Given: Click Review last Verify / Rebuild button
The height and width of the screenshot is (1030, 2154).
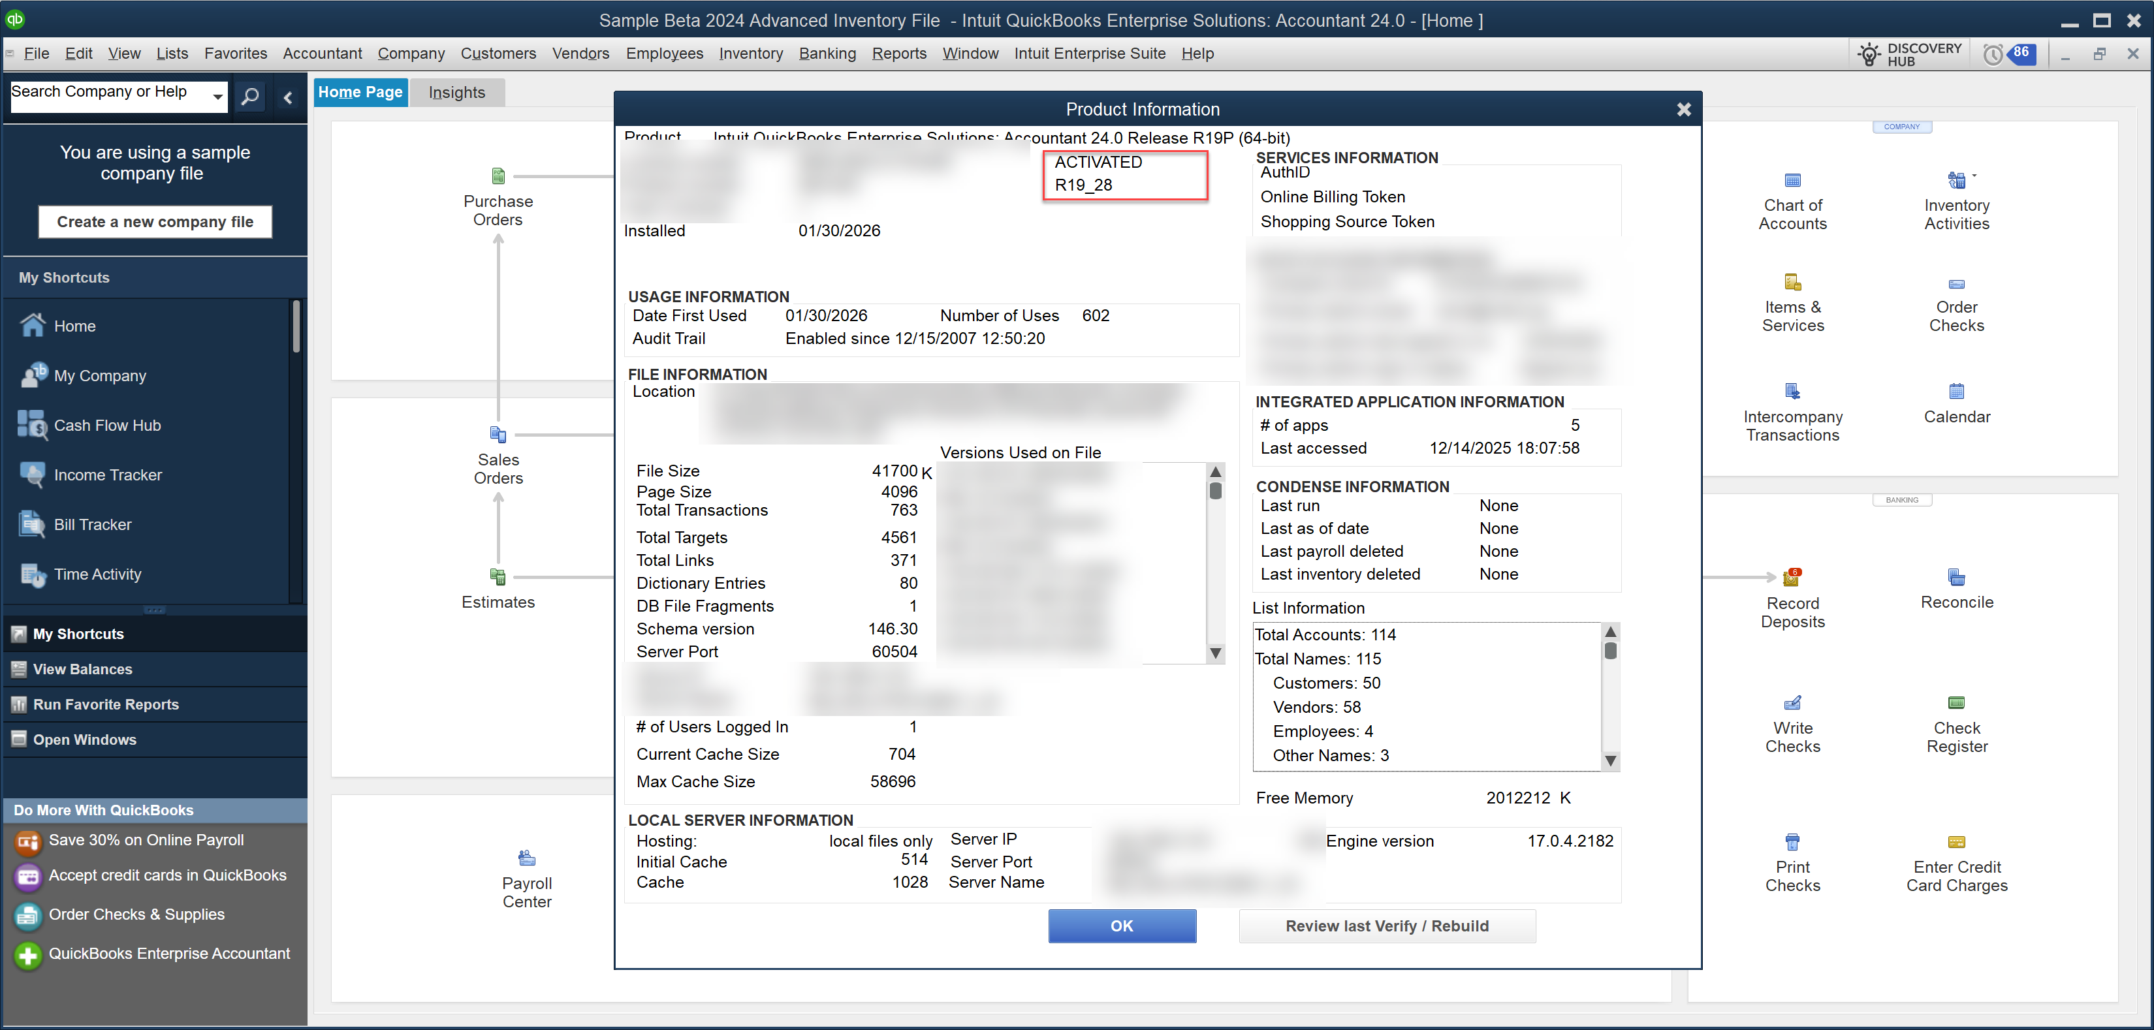Looking at the screenshot, I should 1386,926.
